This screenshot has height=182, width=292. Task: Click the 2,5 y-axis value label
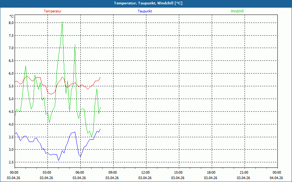(x=11, y=162)
